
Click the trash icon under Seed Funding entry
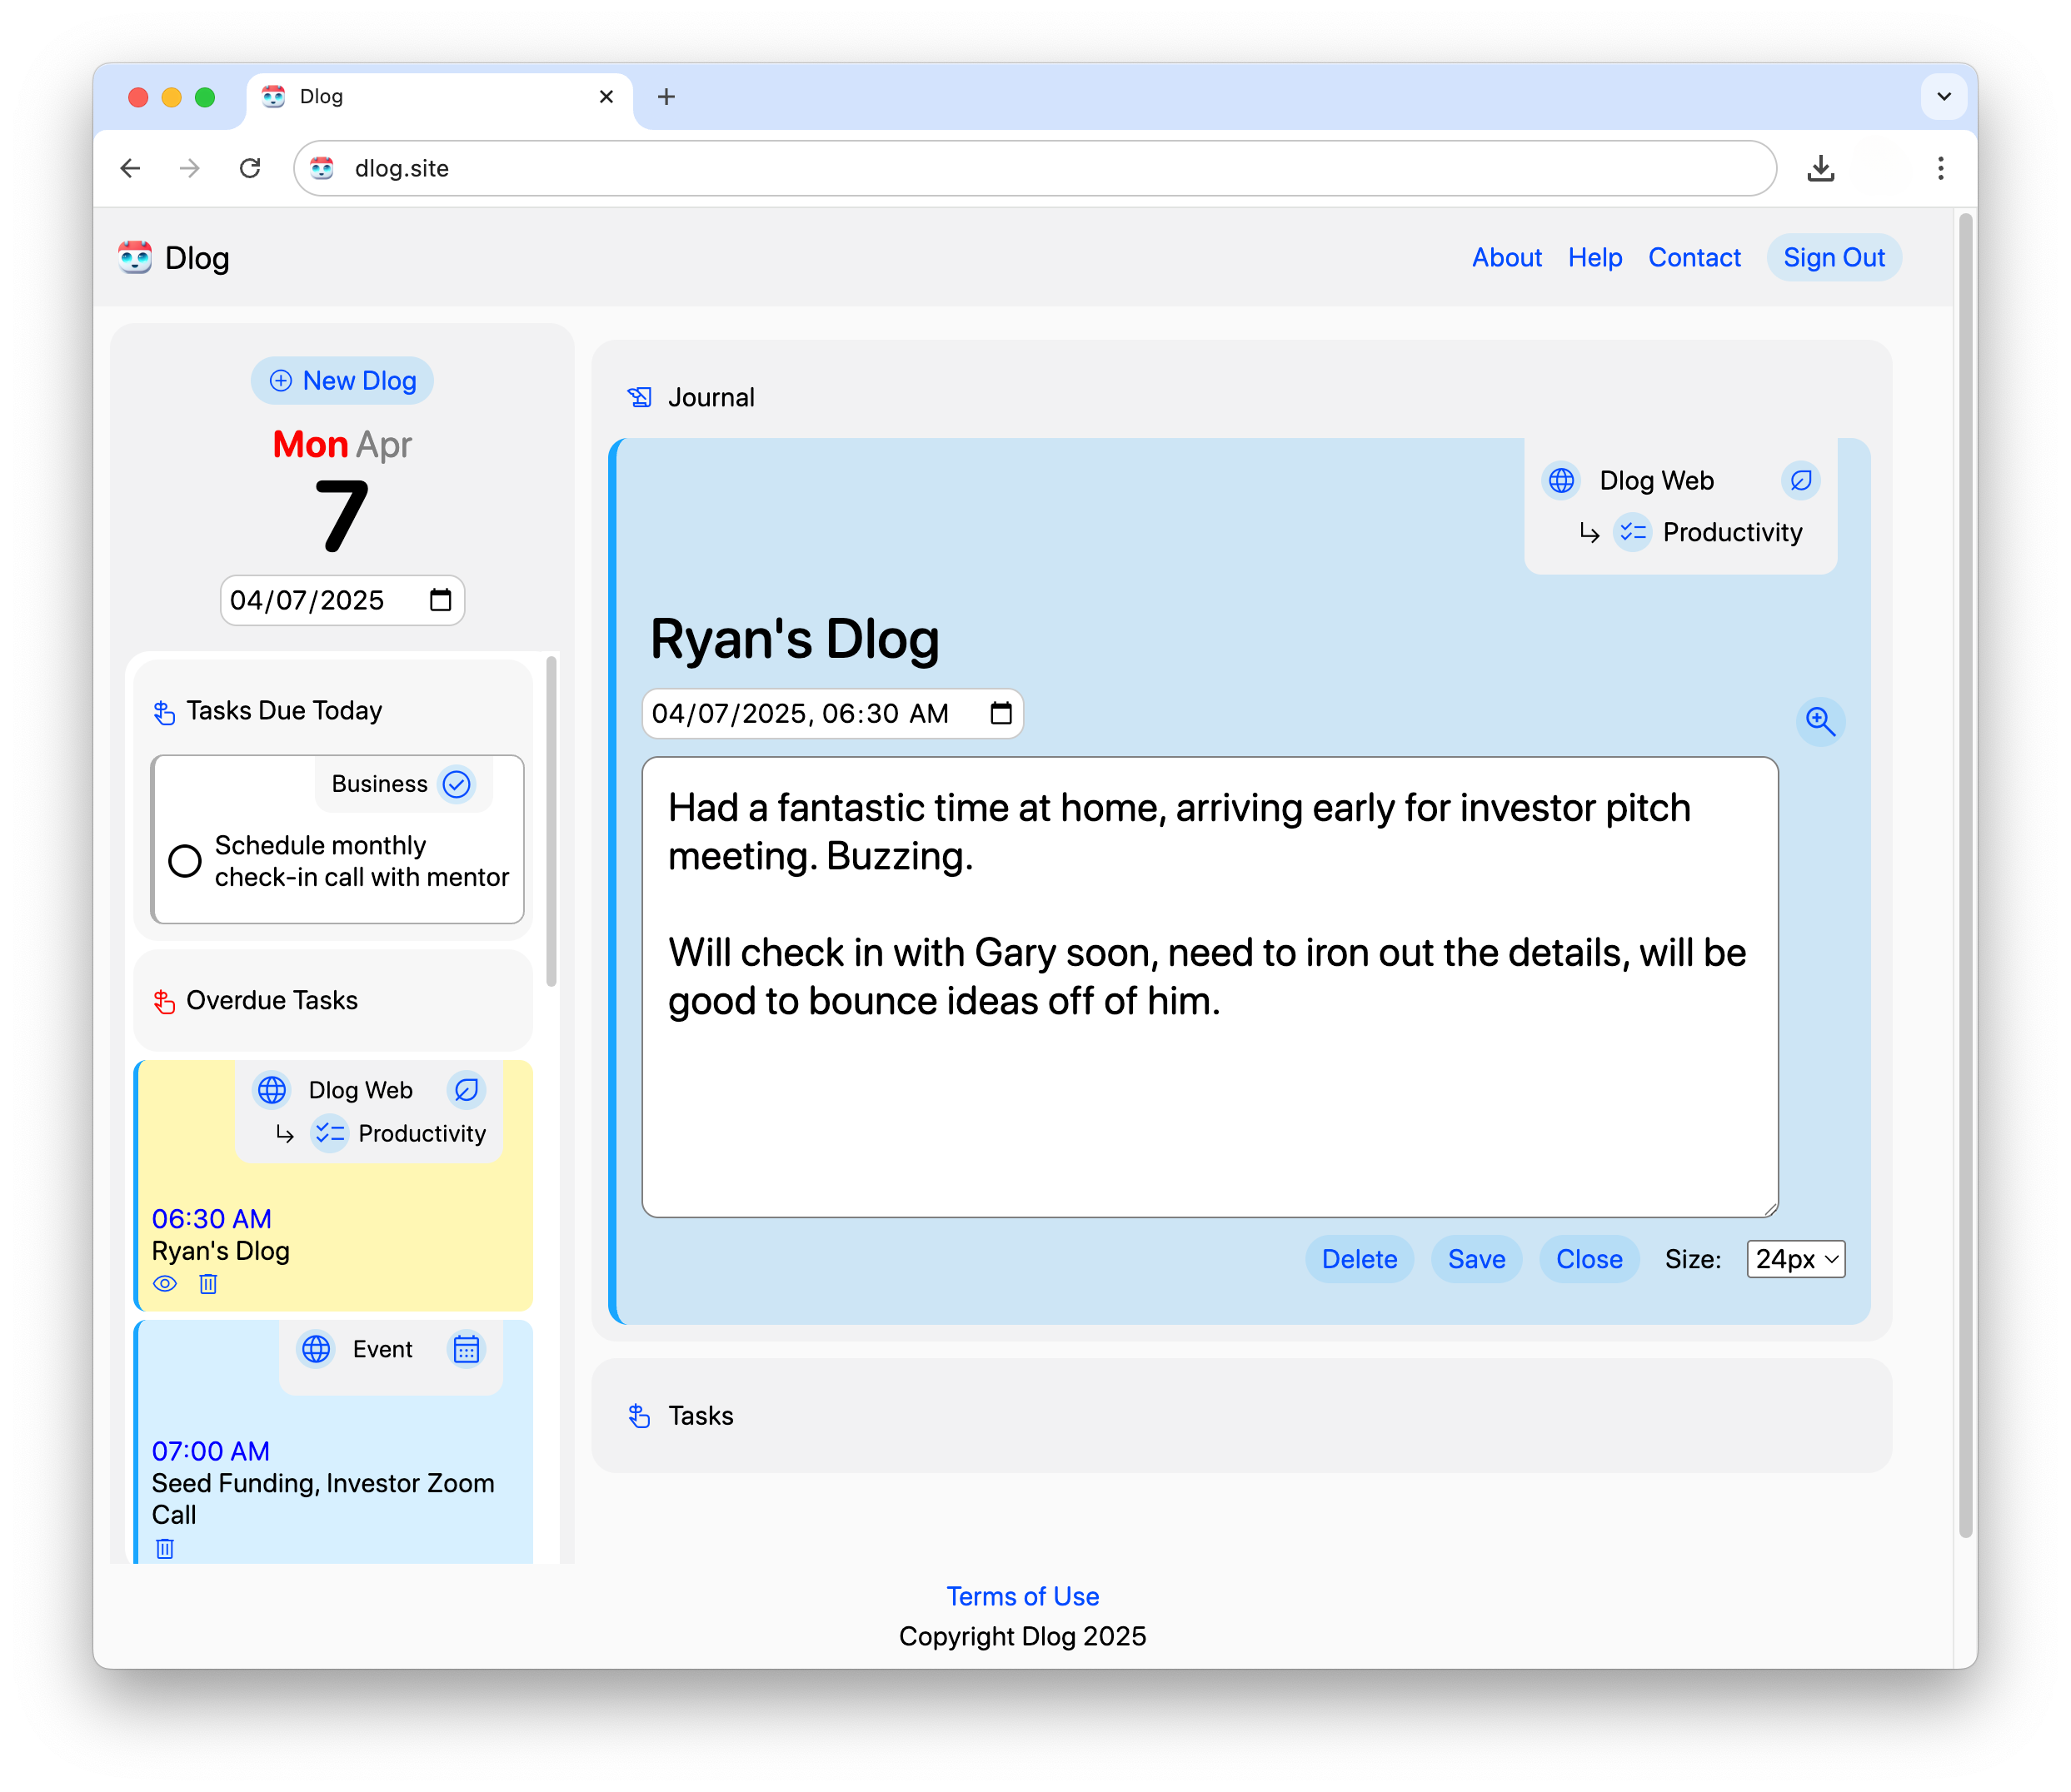[x=165, y=1548]
